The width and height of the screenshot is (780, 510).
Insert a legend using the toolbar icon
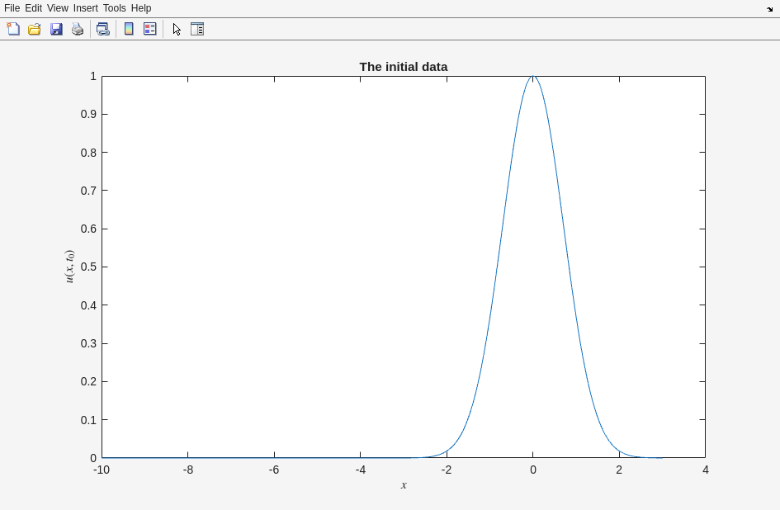150,29
